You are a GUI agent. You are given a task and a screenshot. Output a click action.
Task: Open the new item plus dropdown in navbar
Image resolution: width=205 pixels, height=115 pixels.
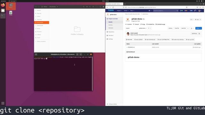point(150,11)
